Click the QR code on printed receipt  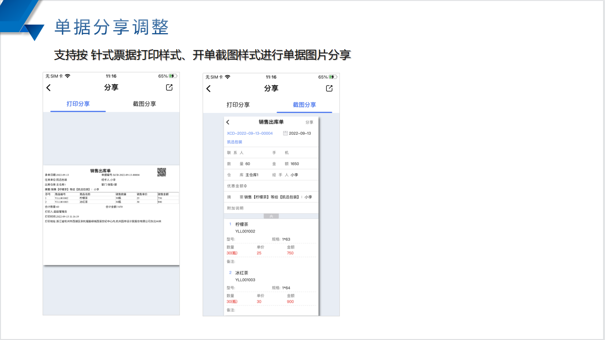click(161, 172)
